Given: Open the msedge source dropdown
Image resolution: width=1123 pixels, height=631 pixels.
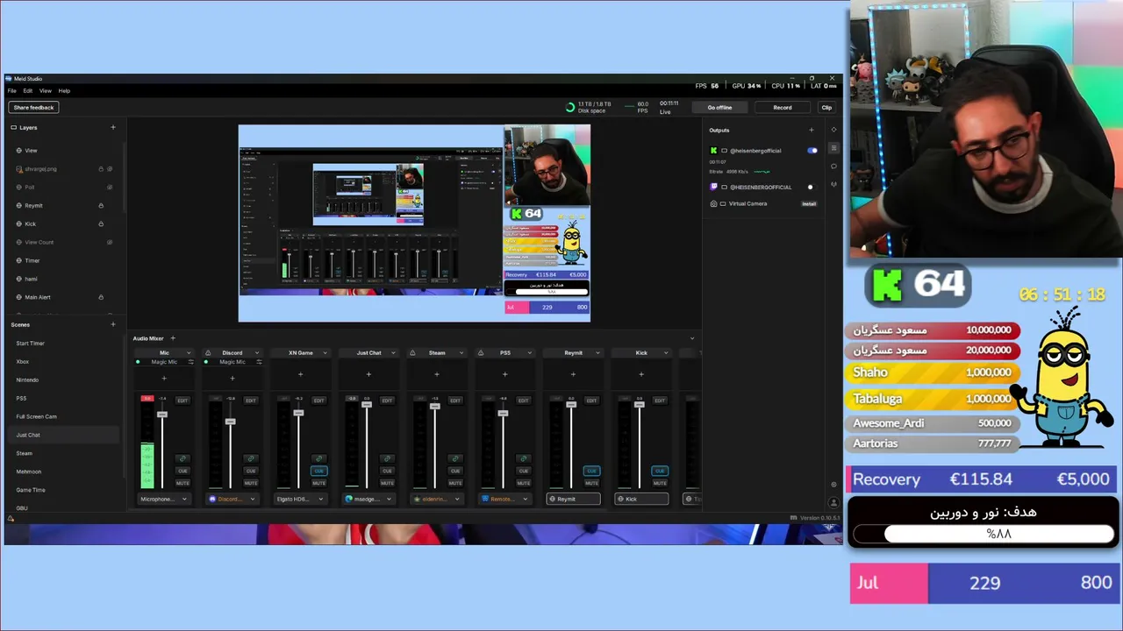Looking at the screenshot, I should pyautogui.click(x=369, y=499).
